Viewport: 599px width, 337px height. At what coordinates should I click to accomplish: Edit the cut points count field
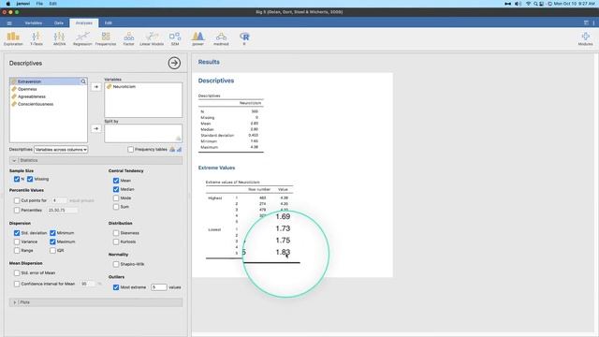pos(59,200)
